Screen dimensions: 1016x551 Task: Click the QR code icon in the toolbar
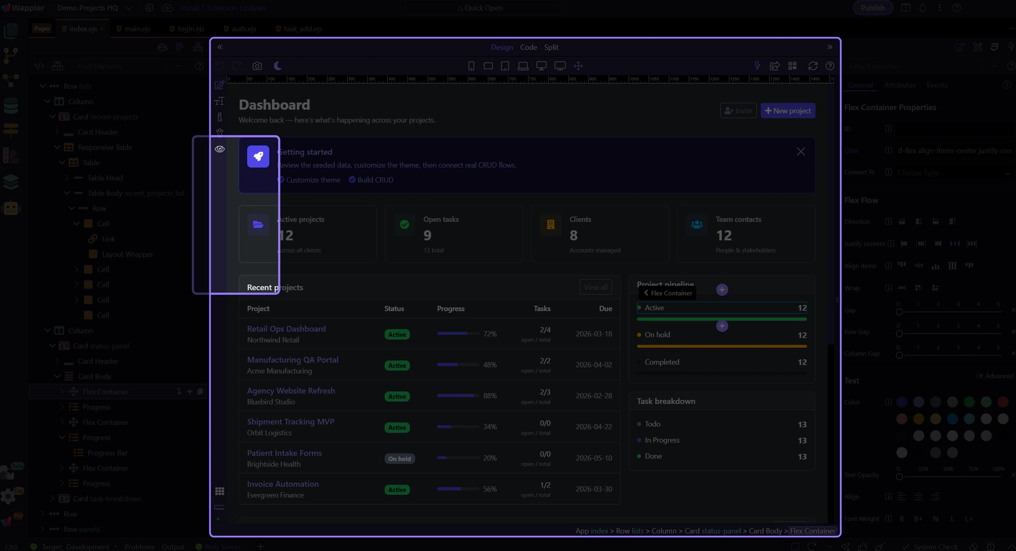pyautogui.click(x=792, y=66)
